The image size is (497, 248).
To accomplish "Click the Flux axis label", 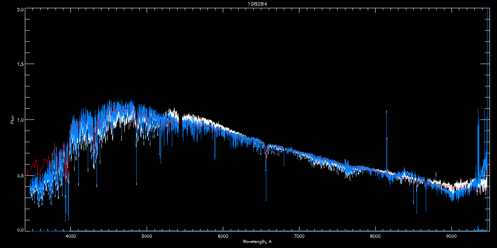I will (x=12, y=119).
